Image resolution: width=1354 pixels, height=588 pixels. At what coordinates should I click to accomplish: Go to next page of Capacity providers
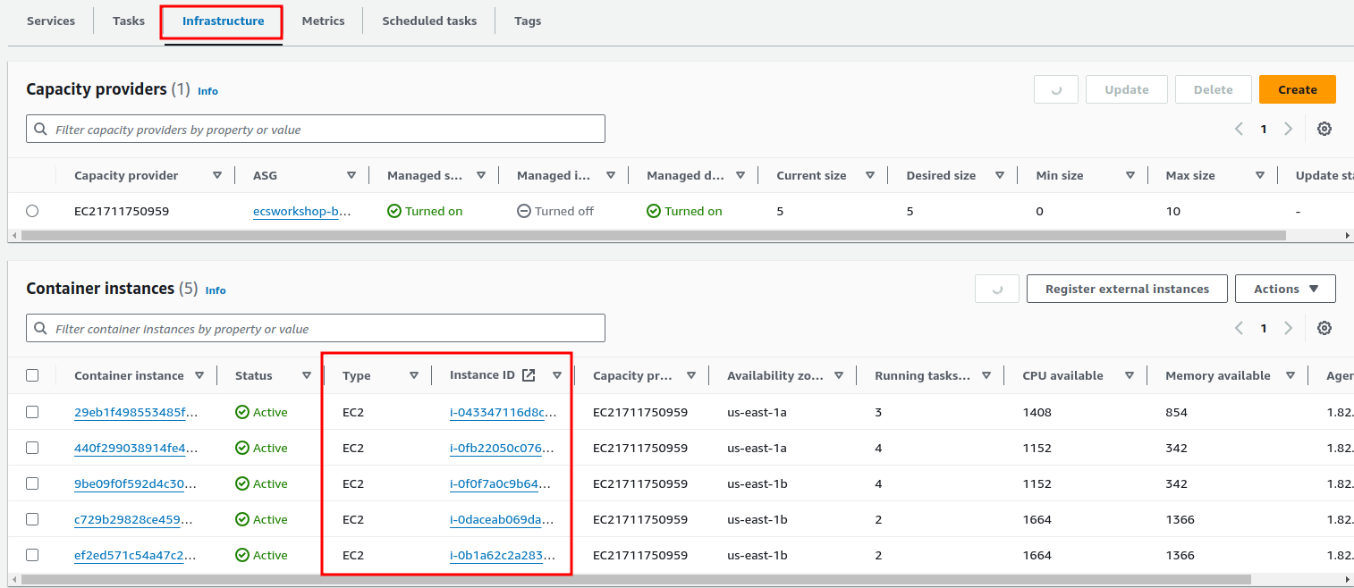1288,129
